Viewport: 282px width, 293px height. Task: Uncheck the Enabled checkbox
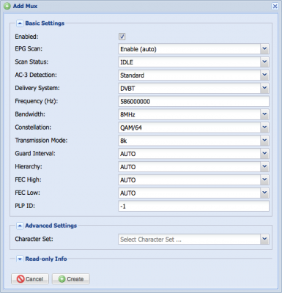[x=122, y=37]
